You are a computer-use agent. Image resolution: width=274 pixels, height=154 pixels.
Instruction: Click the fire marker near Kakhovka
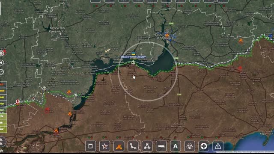(x=56, y=131)
